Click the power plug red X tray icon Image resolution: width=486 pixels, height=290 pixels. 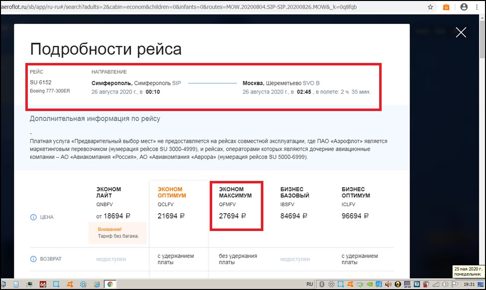[x=426, y=284]
